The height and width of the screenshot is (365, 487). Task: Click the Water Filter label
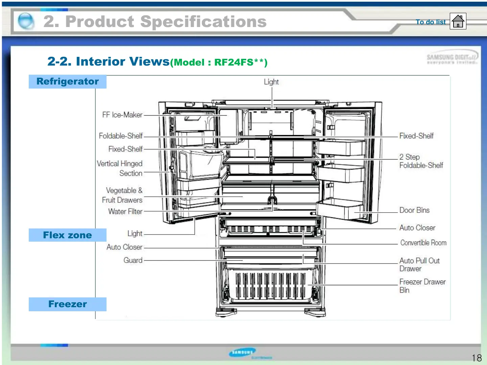tap(125, 212)
